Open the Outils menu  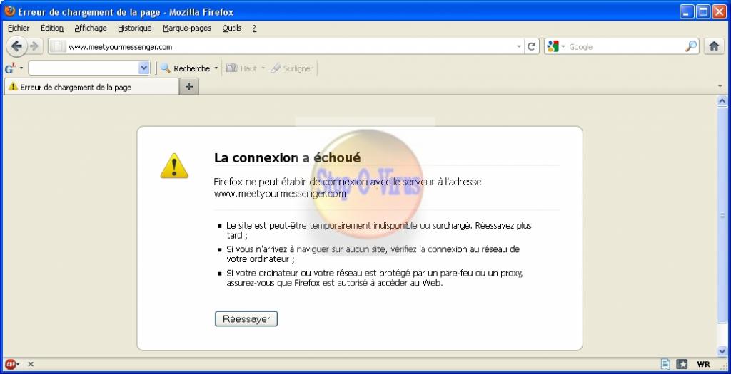click(x=232, y=28)
